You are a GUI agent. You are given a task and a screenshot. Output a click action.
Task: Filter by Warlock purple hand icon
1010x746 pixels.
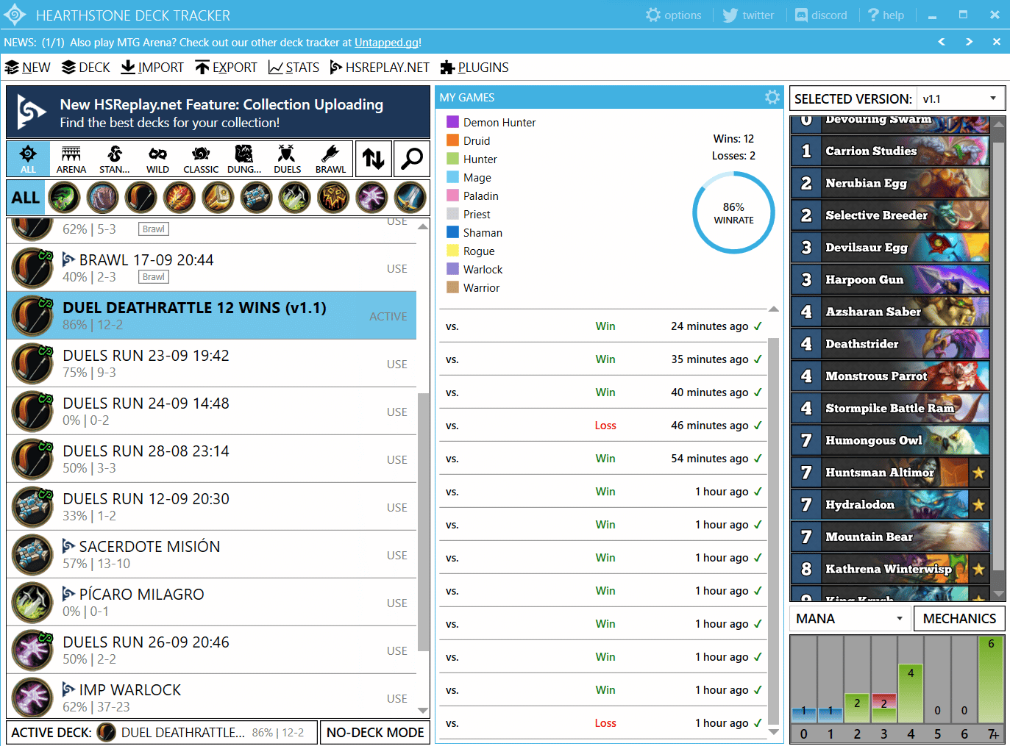click(x=371, y=198)
